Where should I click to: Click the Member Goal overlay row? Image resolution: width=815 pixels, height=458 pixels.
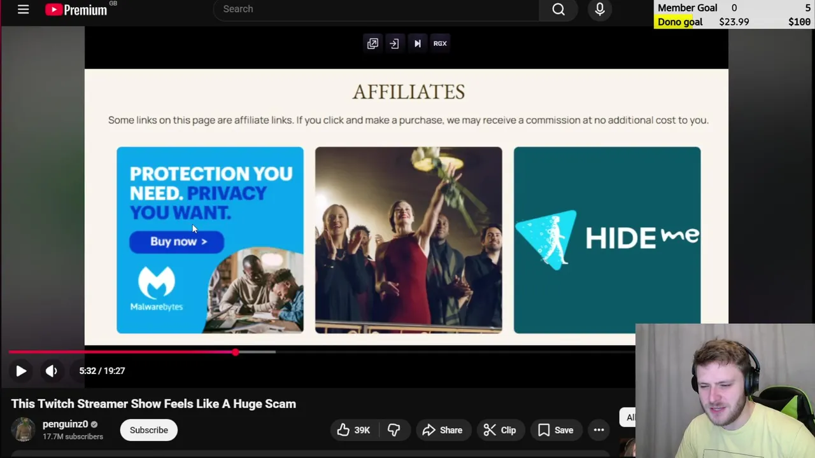coord(734,8)
